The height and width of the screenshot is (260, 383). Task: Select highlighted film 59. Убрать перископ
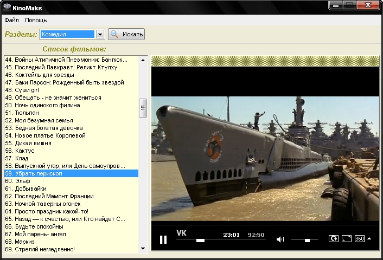pyautogui.click(x=71, y=173)
